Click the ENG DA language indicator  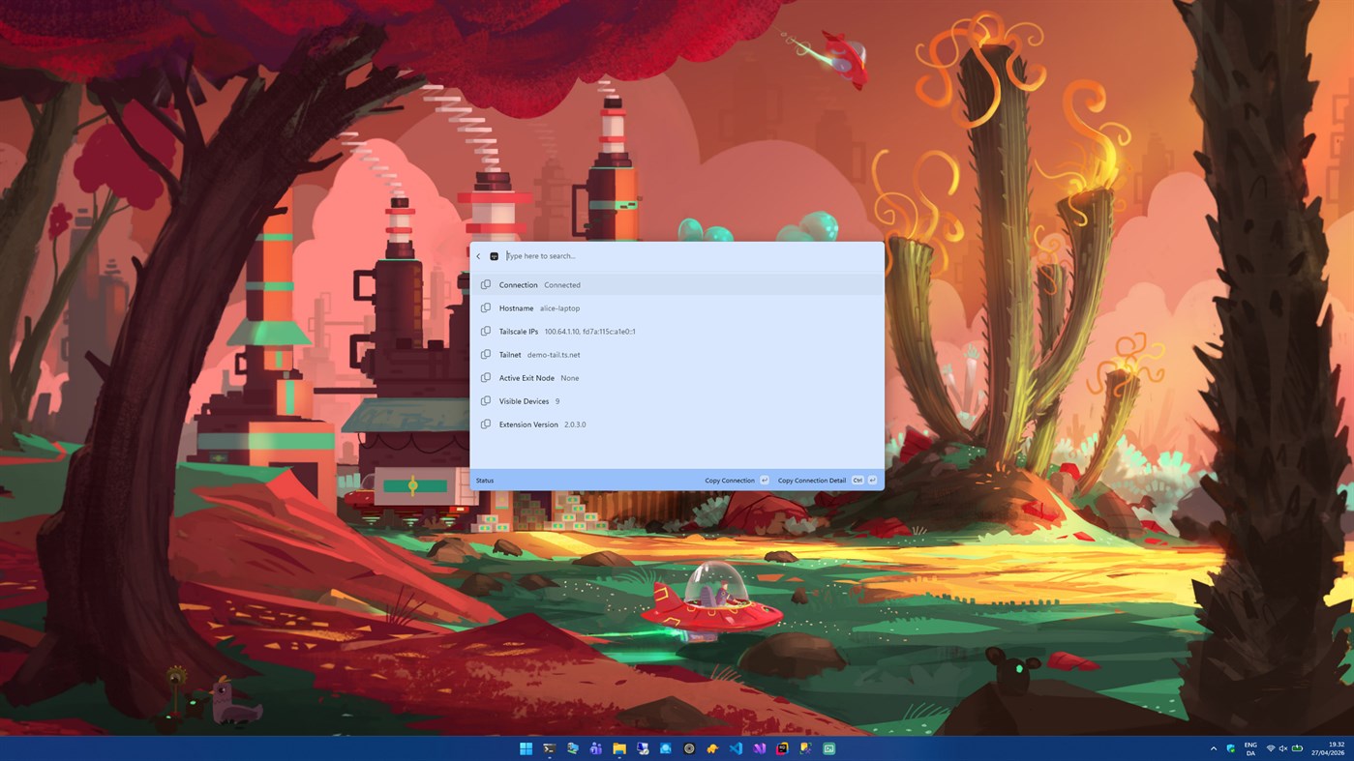click(x=1250, y=748)
